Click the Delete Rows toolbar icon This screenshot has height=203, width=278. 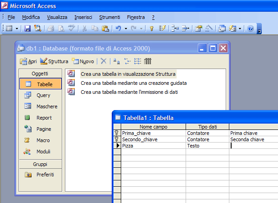pos(186,28)
